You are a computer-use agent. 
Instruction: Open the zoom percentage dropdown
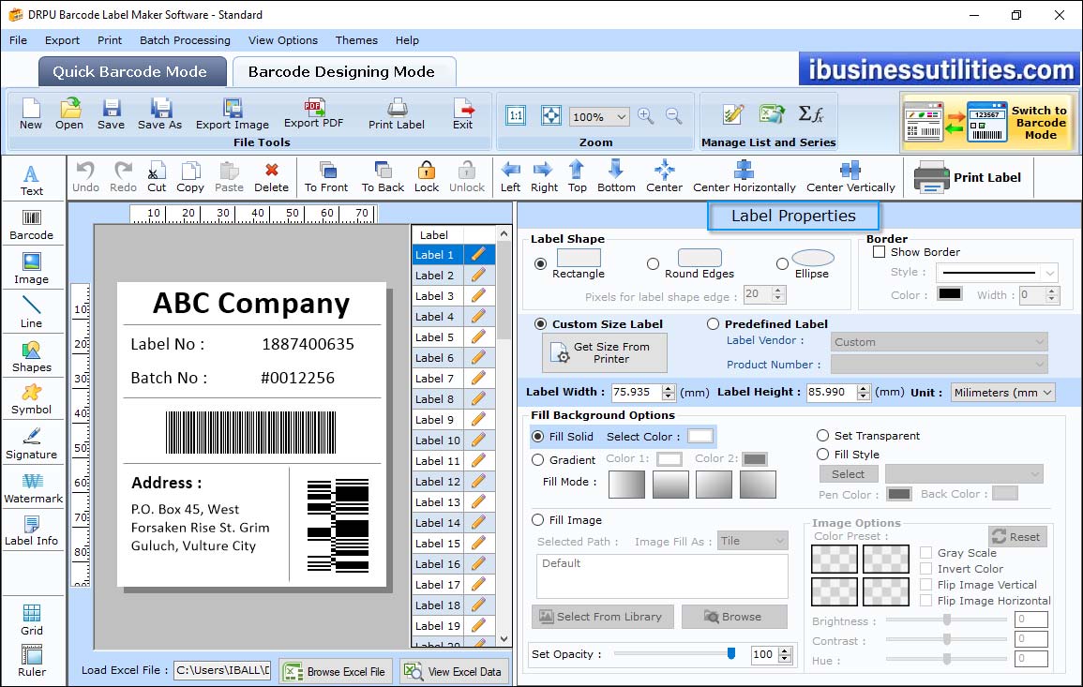(621, 116)
